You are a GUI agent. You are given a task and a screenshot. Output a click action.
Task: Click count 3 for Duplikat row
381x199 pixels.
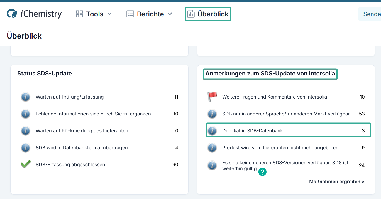[x=363, y=131]
